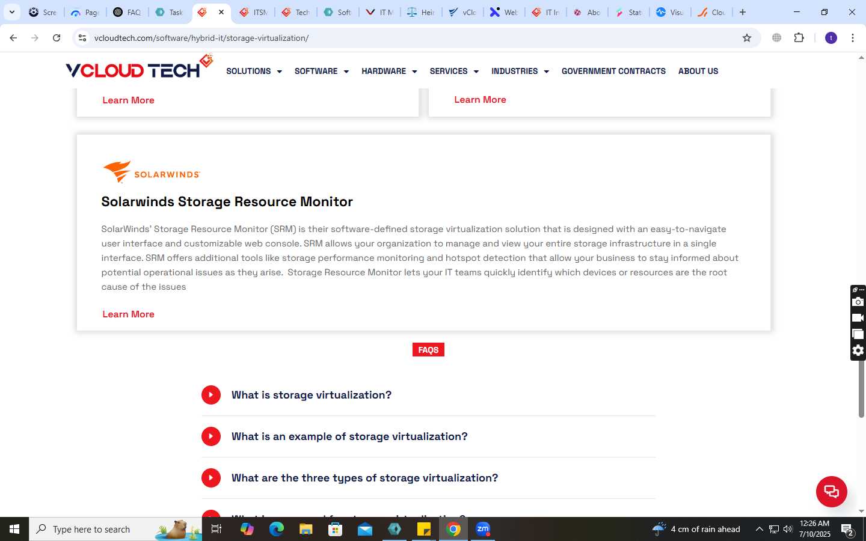Image resolution: width=866 pixels, height=541 pixels.
Task: Open the Windows Start menu
Action: (x=14, y=529)
